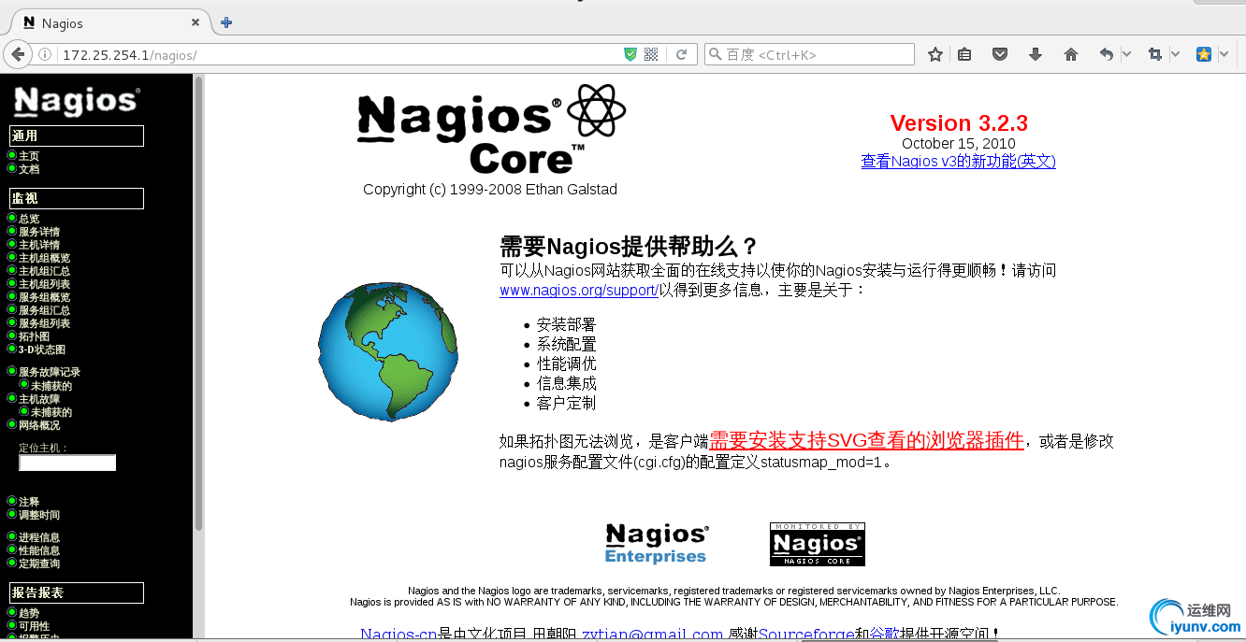The width and height of the screenshot is (1246, 642).
Task: Click the Nagios Core logo
Action: pyautogui.click(x=491, y=128)
